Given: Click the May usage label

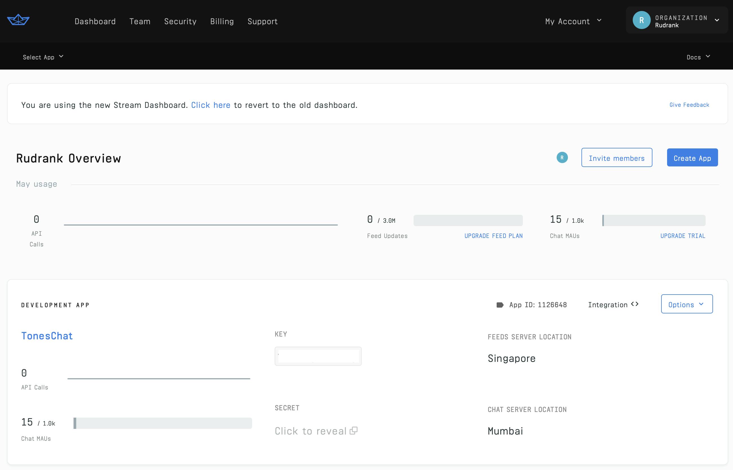Looking at the screenshot, I should [37, 184].
